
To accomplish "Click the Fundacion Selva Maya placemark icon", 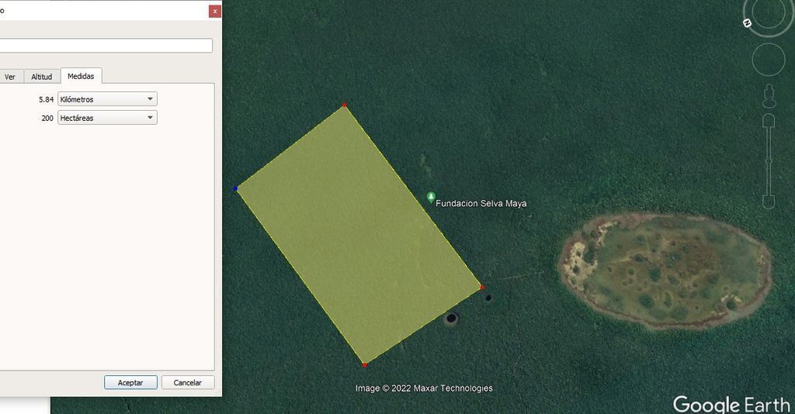I will [431, 198].
